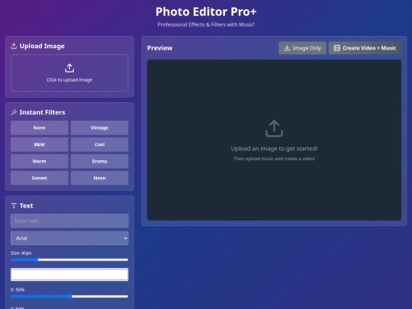Apply the Warm filter
Image resolution: width=412 pixels, height=309 pixels.
pyautogui.click(x=40, y=161)
